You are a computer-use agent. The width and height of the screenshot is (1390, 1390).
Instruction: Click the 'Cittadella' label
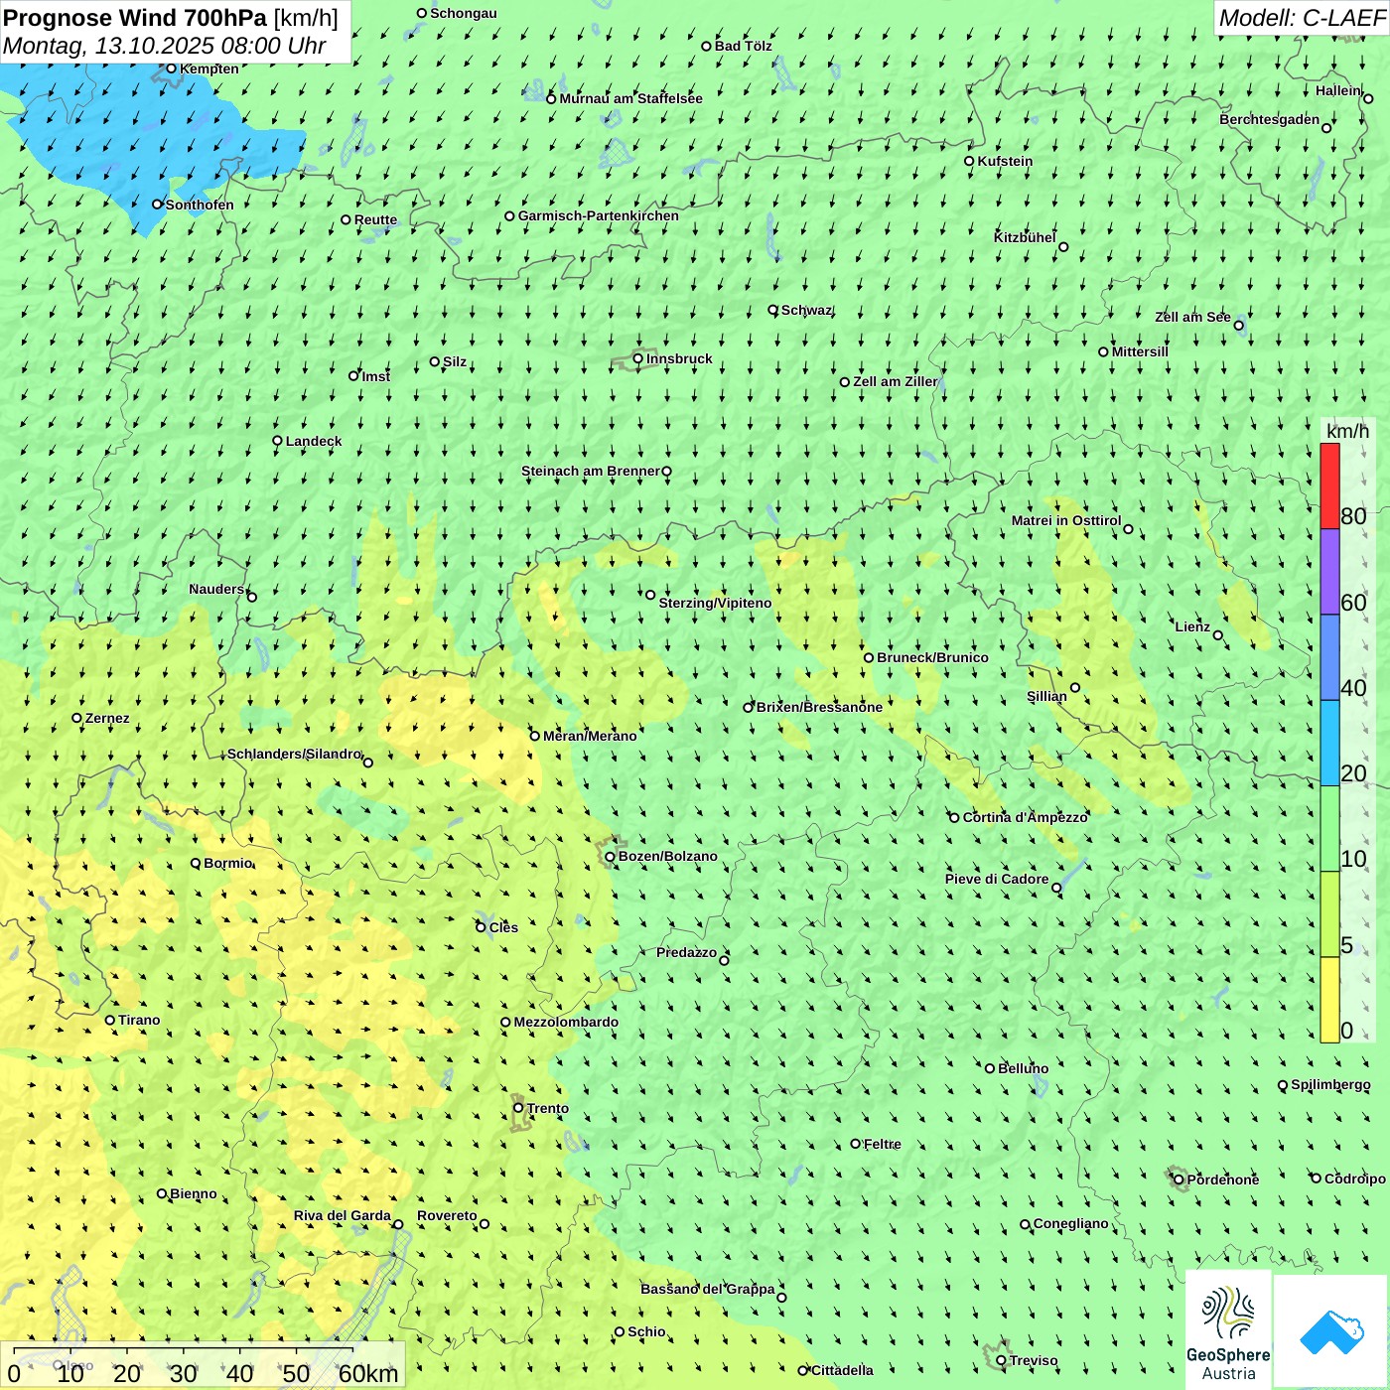pyautogui.click(x=842, y=1370)
